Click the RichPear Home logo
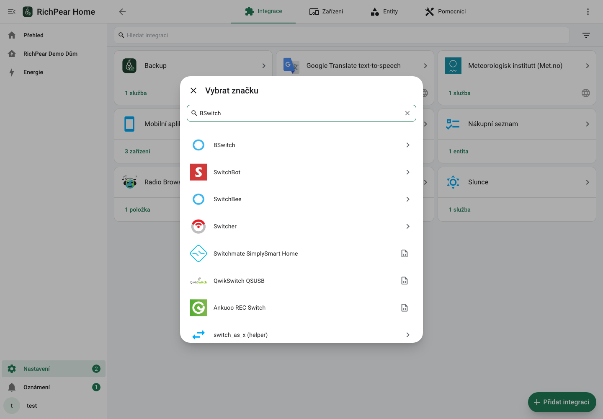Image resolution: width=603 pixels, height=419 pixels. click(x=28, y=12)
